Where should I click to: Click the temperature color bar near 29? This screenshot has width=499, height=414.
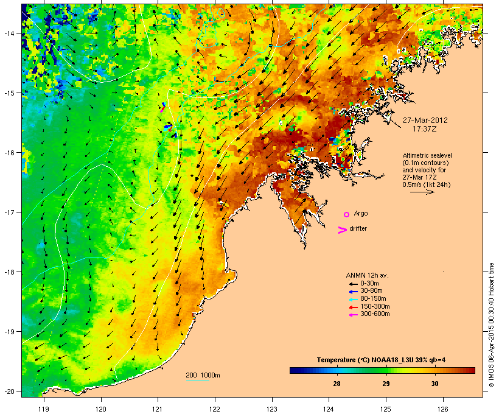tap(386, 370)
